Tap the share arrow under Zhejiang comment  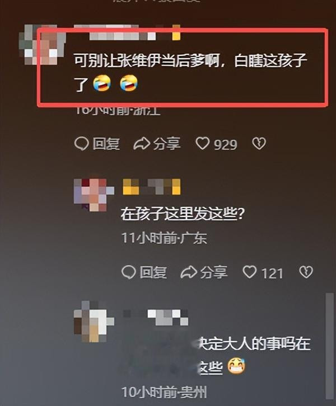coord(142,144)
